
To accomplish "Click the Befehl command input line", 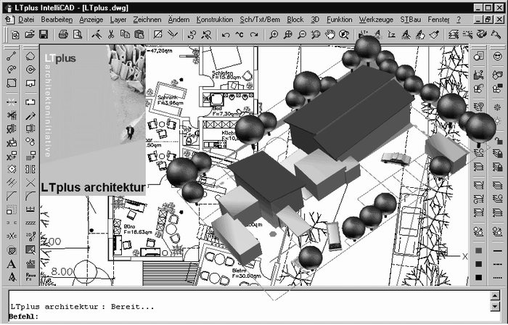I will (250, 316).
